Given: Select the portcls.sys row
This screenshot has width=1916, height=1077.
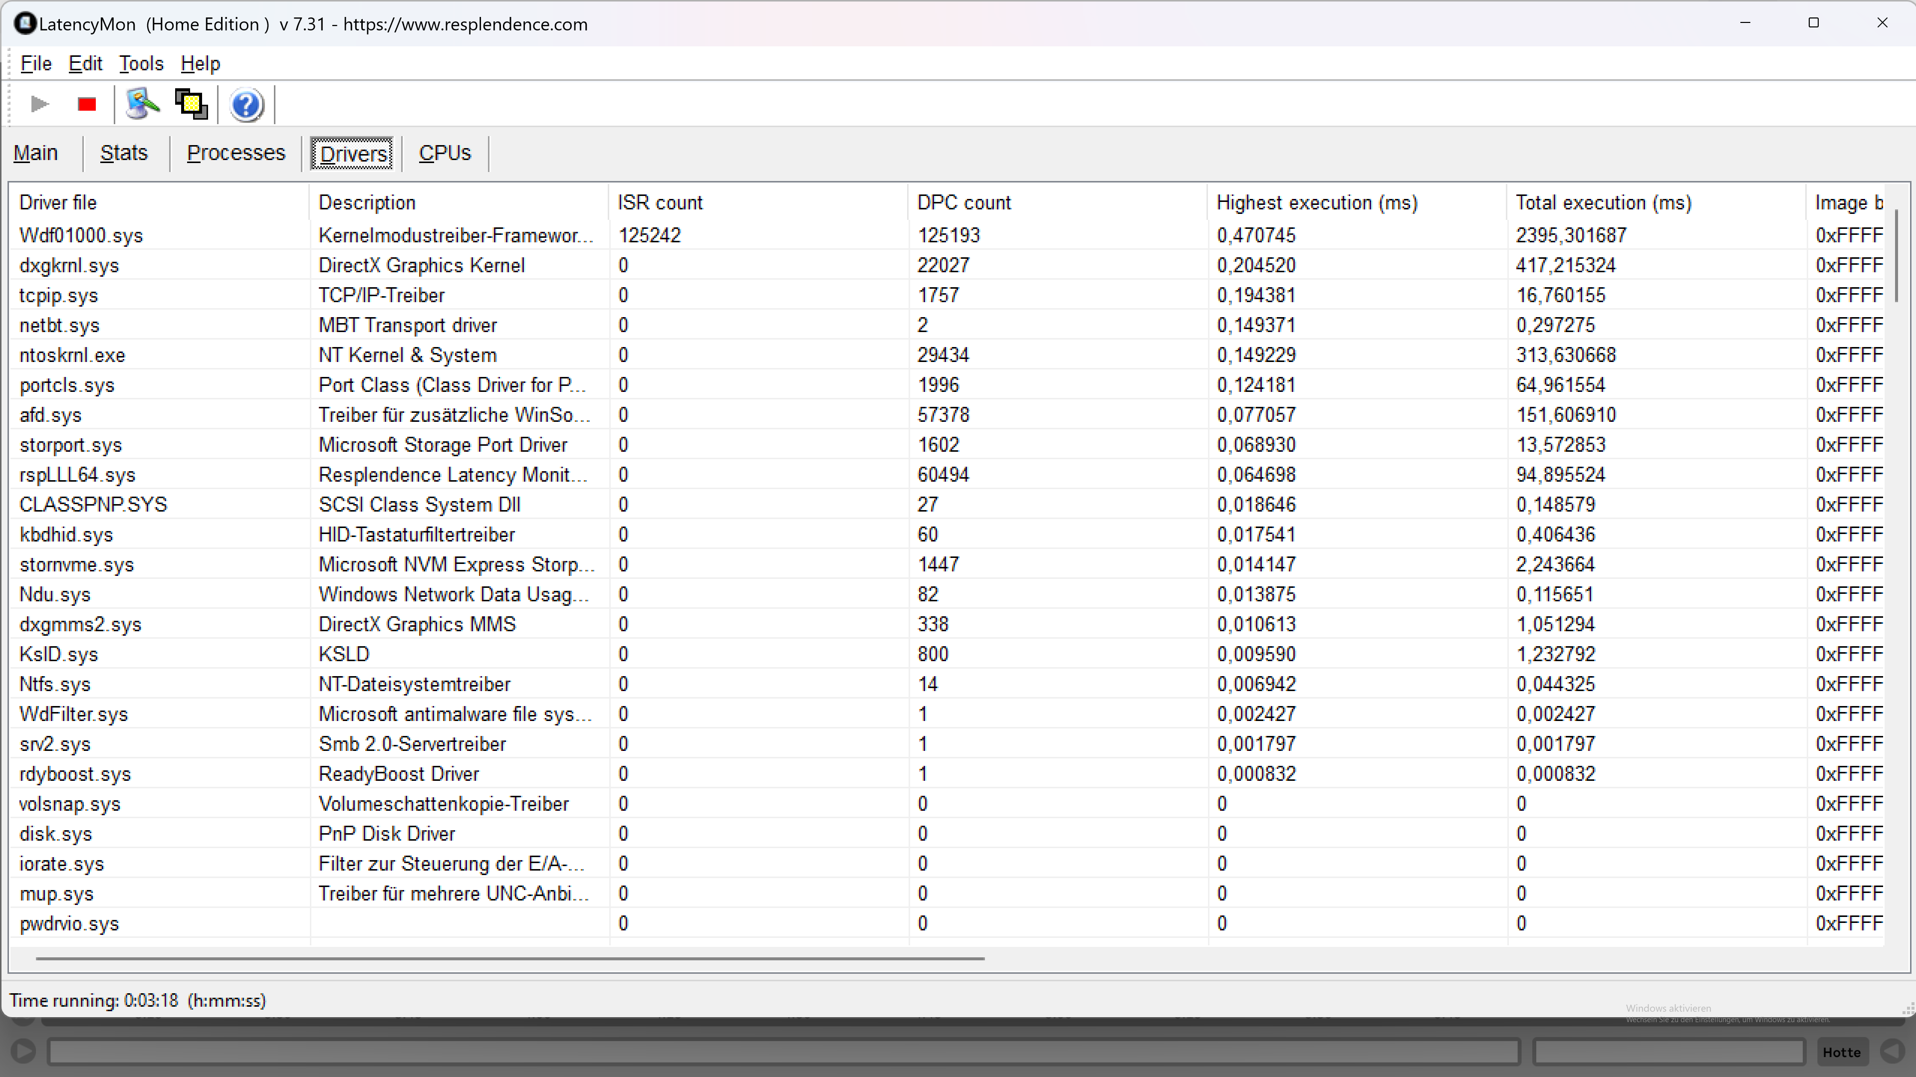Looking at the screenshot, I should (947, 385).
